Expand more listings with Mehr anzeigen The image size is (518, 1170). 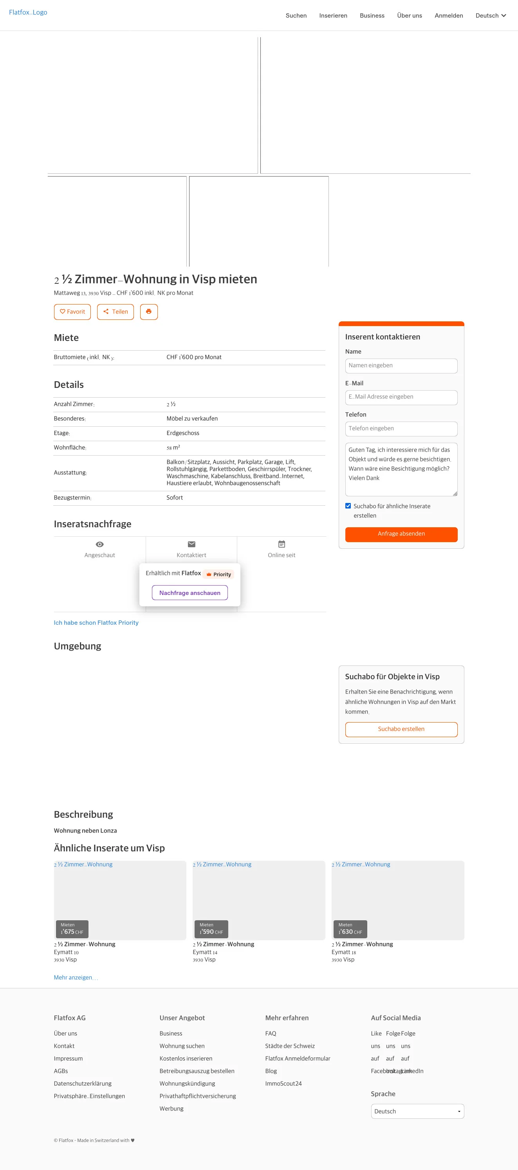[x=76, y=977]
